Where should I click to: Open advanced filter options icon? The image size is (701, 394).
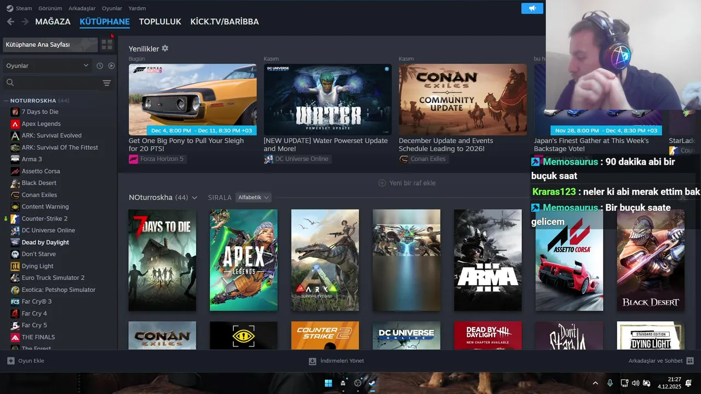[x=107, y=83]
